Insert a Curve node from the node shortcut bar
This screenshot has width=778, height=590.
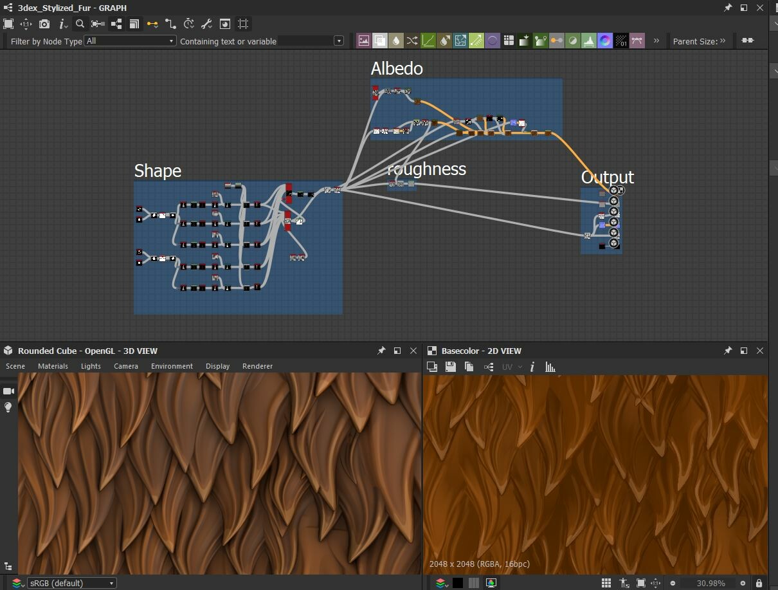pos(428,41)
